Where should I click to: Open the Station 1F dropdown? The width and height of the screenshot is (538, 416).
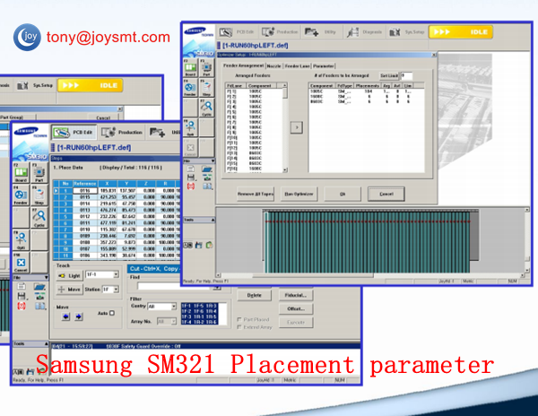116,290
